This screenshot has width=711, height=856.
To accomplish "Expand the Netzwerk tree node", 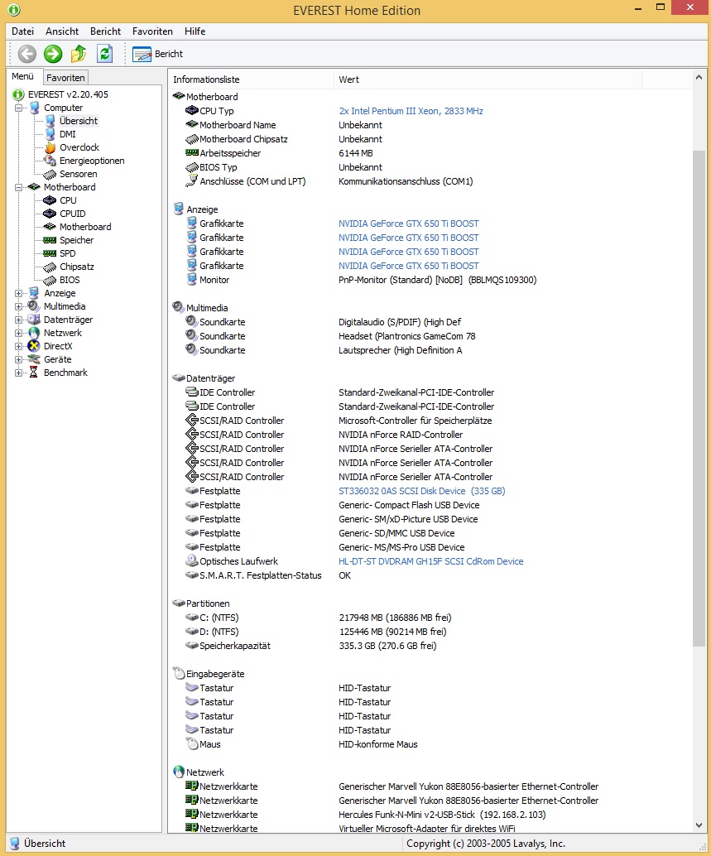I will coord(18,333).
